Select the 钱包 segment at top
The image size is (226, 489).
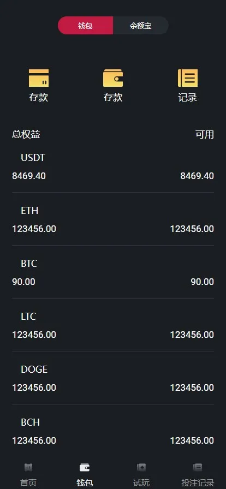coord(85,26)
